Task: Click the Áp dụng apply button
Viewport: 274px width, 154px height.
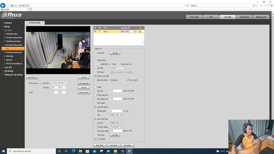Action: 128,145
